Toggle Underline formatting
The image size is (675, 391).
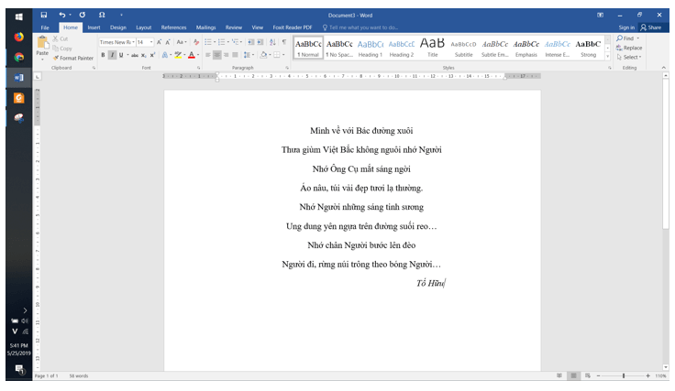click(x=121, y=55)
